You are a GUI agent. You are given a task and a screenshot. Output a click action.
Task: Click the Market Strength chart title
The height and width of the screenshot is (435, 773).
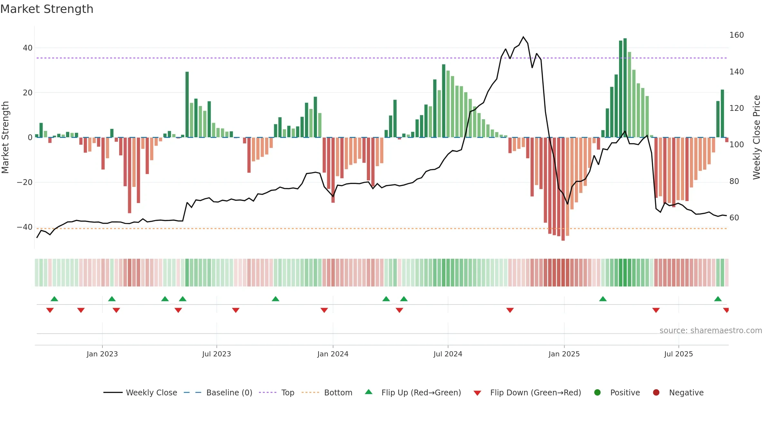pyautogui.click(x=47, y=9)
